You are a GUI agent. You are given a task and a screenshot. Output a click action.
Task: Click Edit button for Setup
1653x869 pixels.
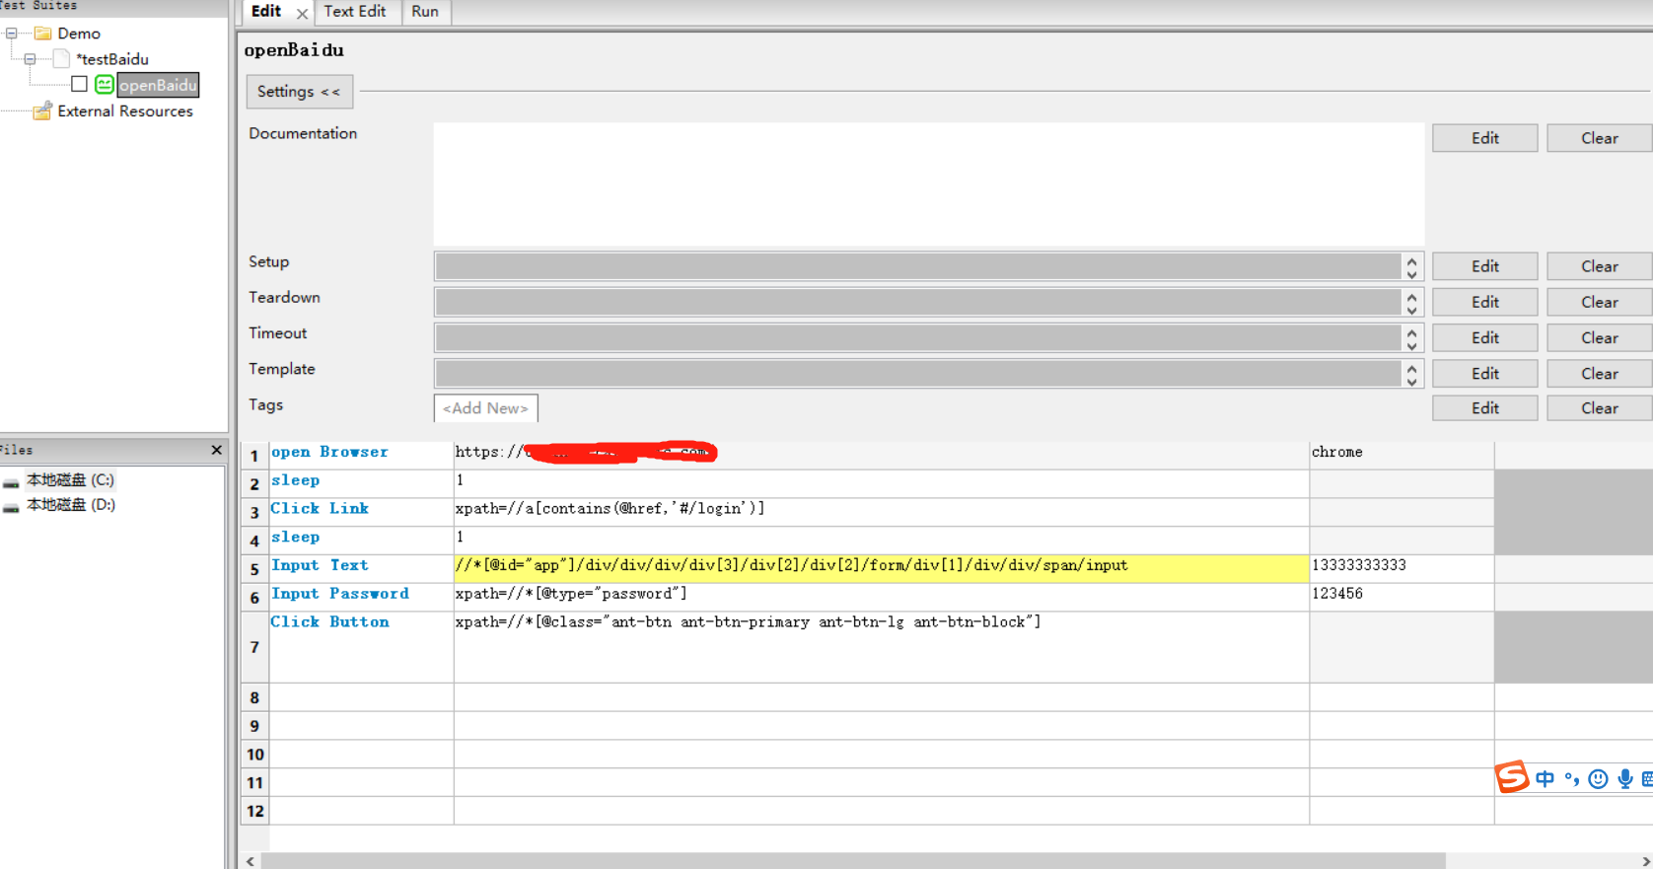click(1484, 266)
